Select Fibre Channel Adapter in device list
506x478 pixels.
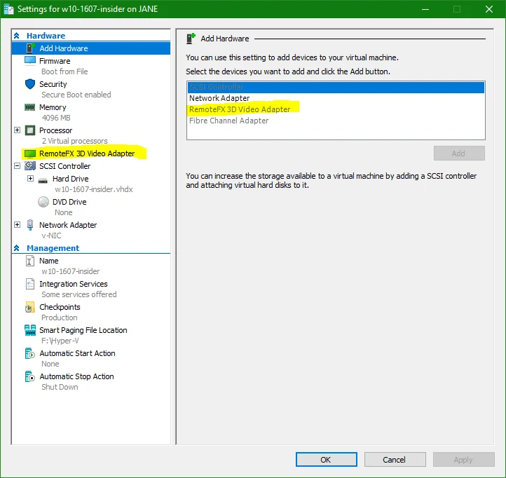(336, 121)
